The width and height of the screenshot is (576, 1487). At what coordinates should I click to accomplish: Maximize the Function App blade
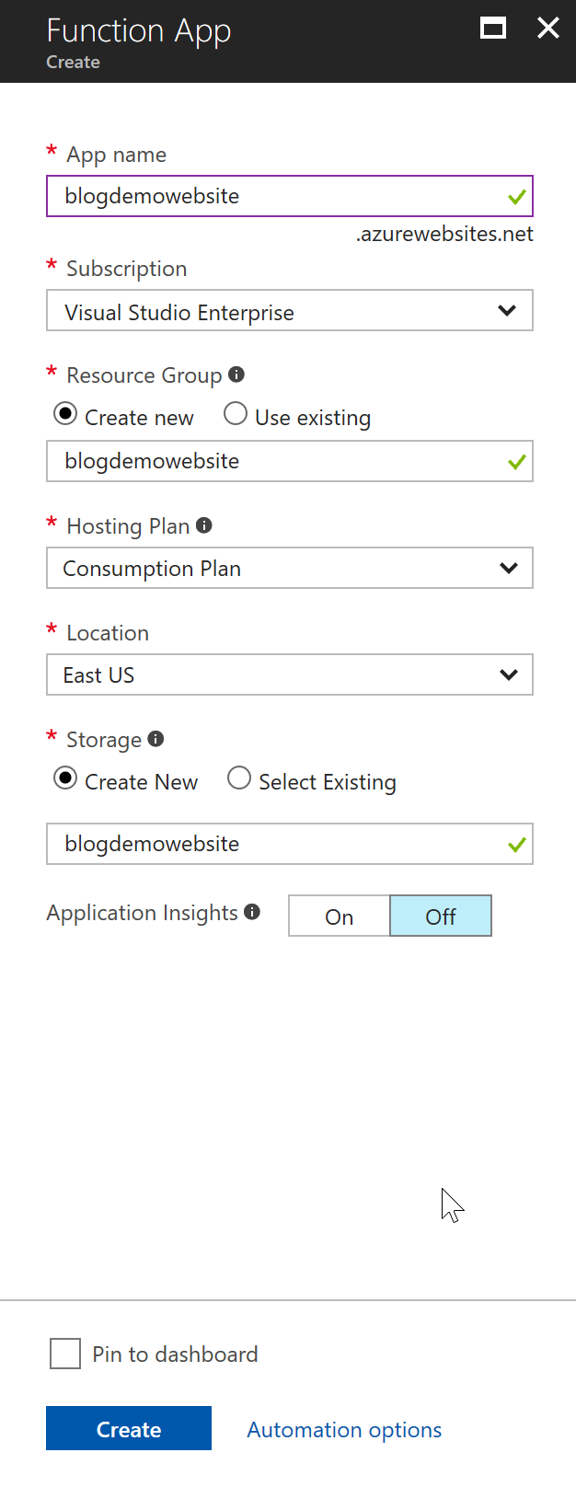point(493,29)
